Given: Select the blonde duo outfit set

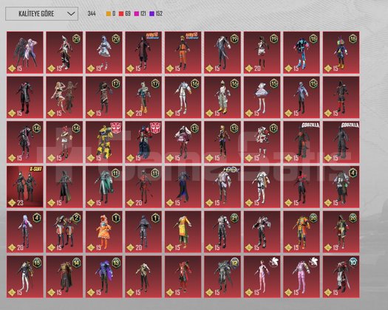Looking at the screenshot, I should [64, 97].
